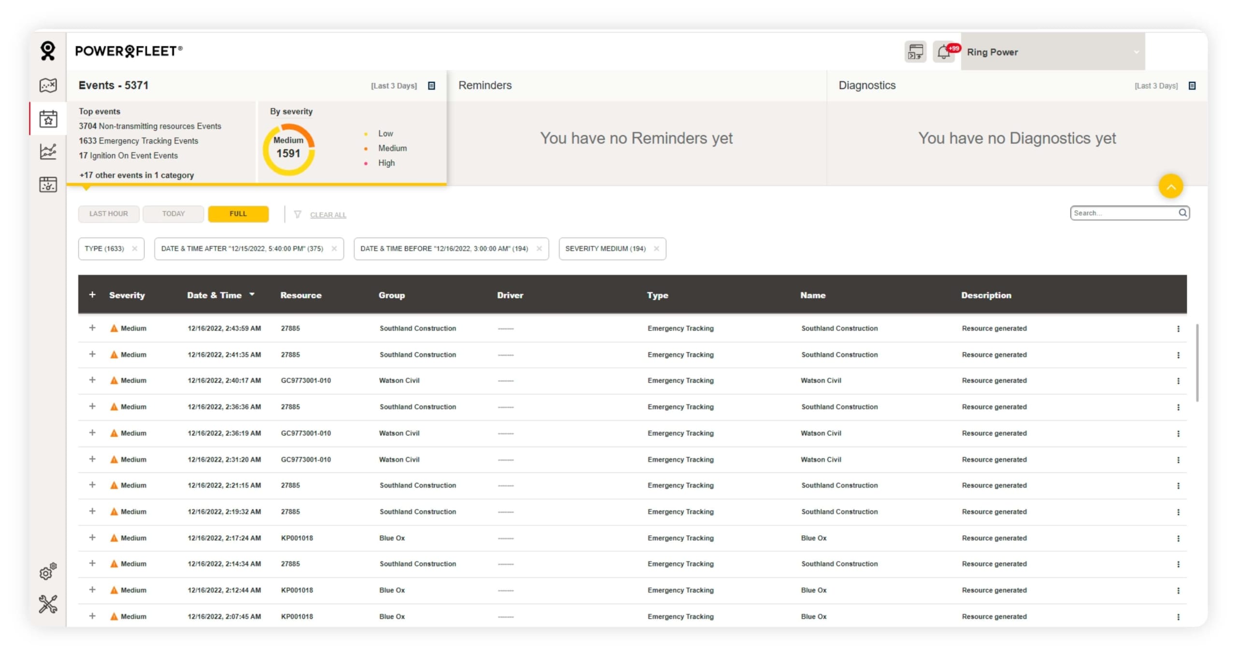Image resolution: width=1237 pixels, height=656 pixels.
Task: Click the notifications bell icon
Action: (943, 52)
